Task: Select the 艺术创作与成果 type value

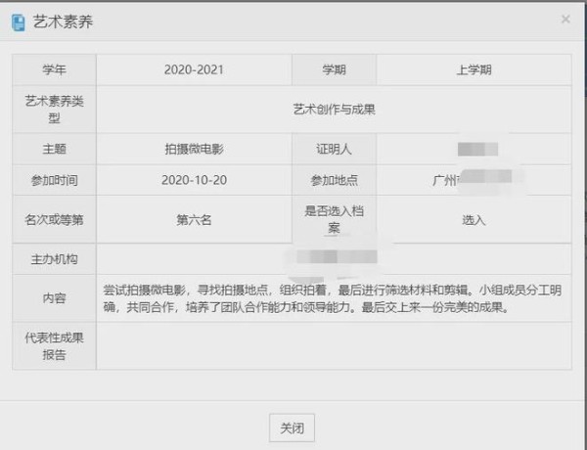Action: [334, 110]
